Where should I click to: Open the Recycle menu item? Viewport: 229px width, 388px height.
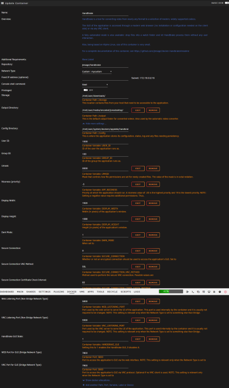pyautogui.click(x=113, y=292)
